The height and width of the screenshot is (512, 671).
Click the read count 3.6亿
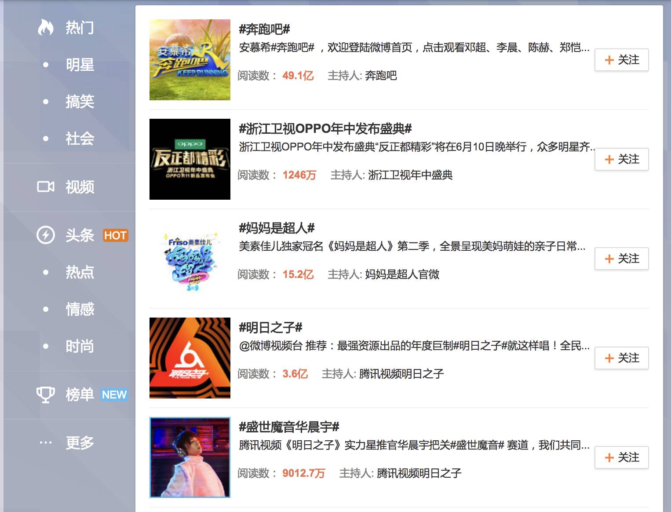tap(295, 374)
